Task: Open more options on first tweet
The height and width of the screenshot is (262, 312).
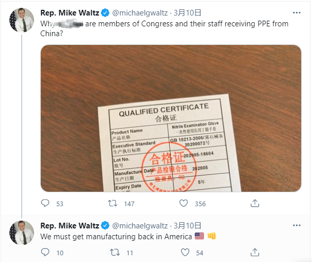Action: pos(296,12)
